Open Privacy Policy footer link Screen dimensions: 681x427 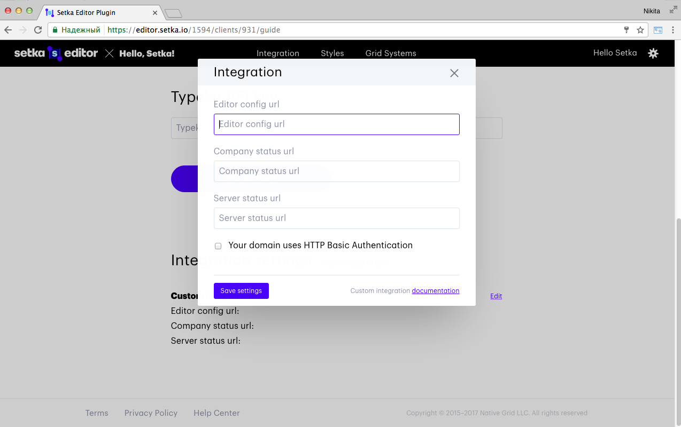click(x=151, y=413)
